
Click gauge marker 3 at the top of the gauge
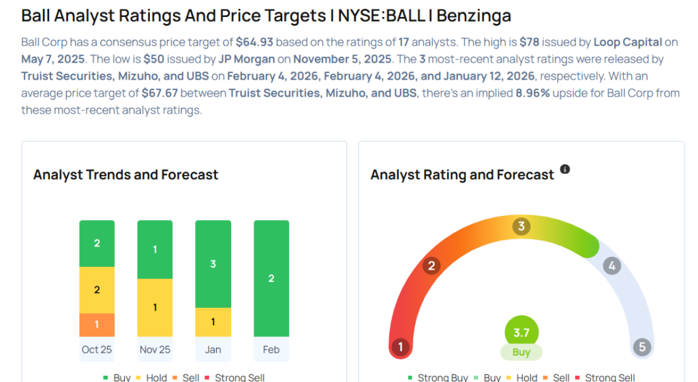521,226
